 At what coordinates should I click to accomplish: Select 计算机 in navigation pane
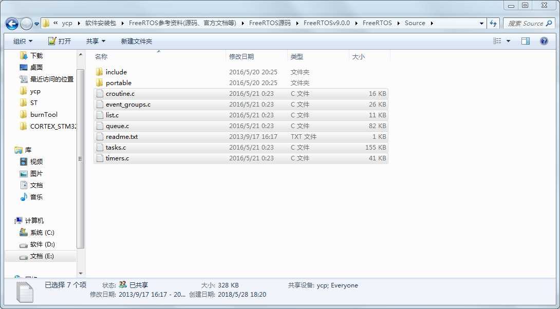tap(34, 221)
